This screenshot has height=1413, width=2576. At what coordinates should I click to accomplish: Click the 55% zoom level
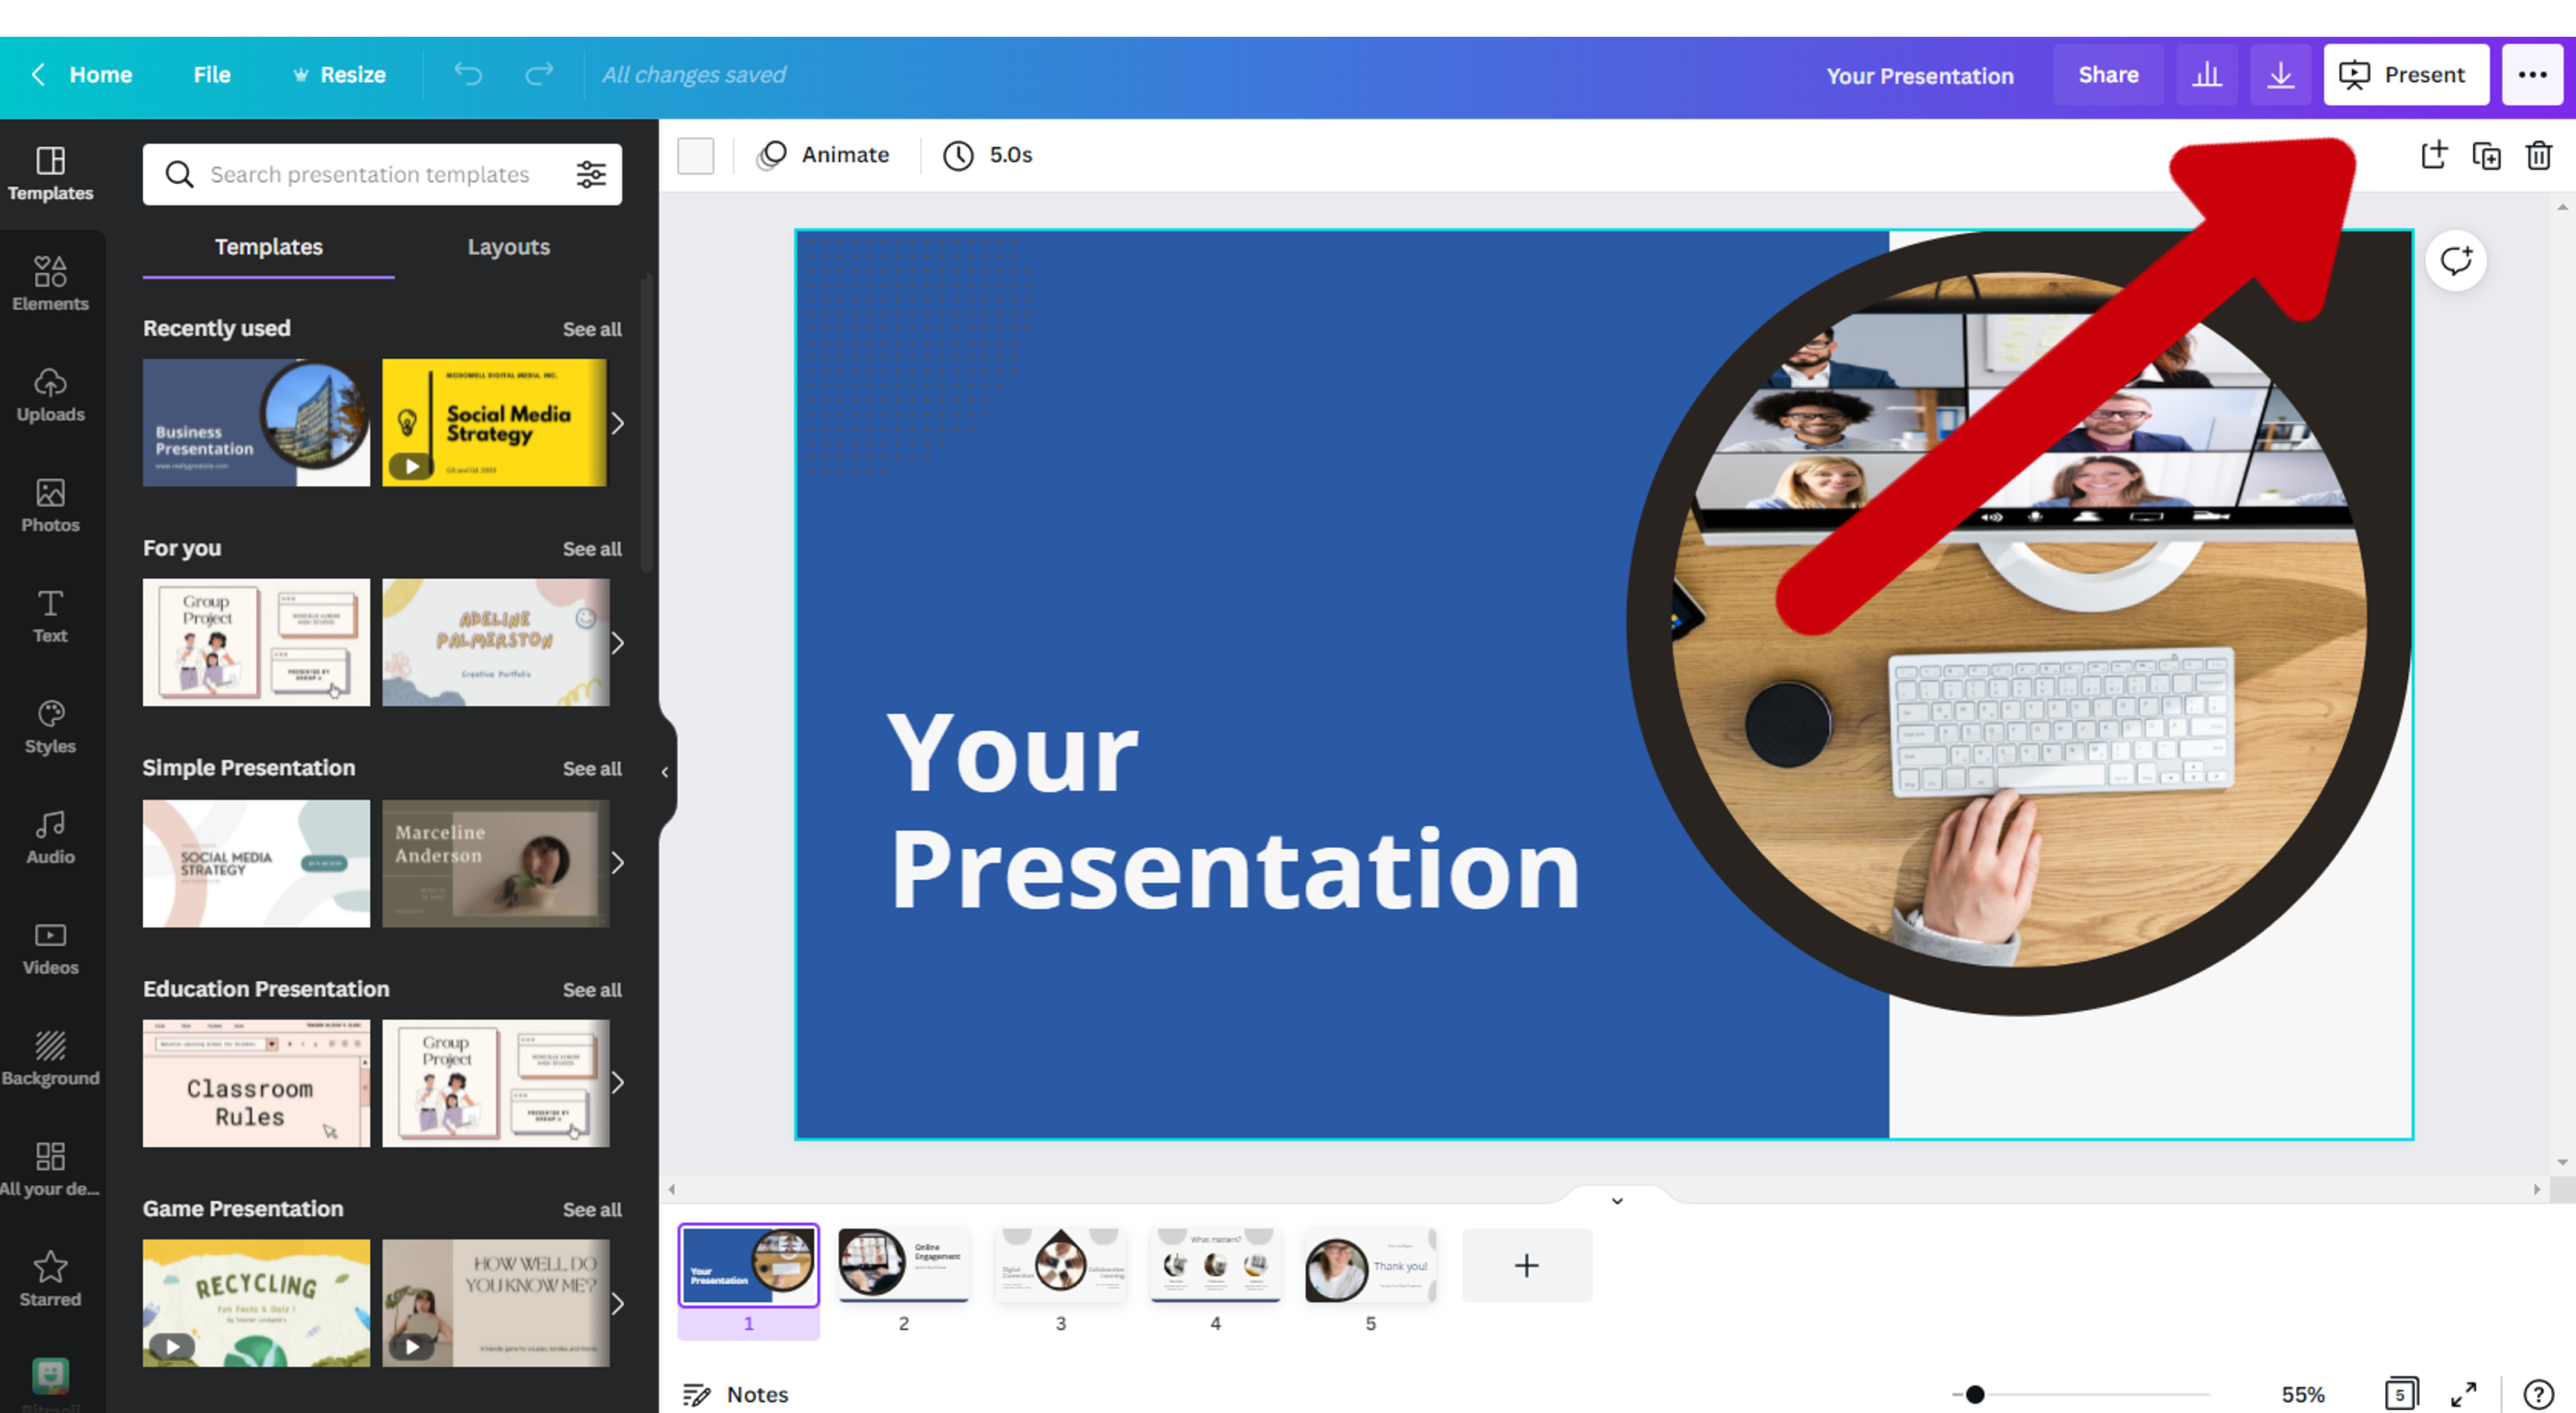(x=2302, y=1394)
